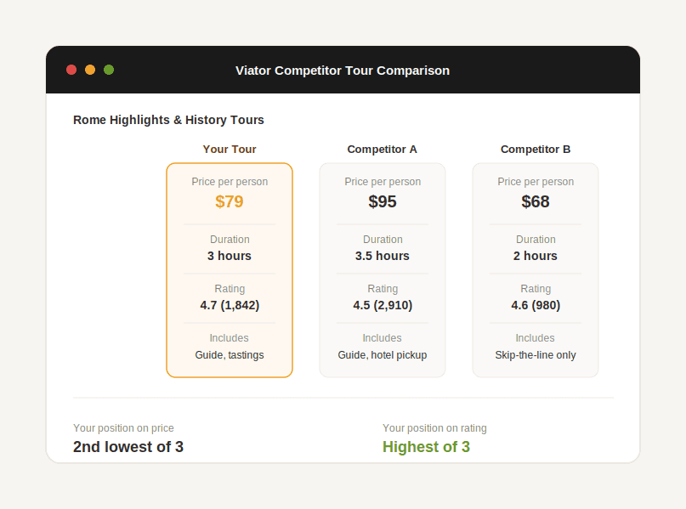Viewport: 686px width, 509px height.
Task: Click the Your position on price label
Action: pyautogui.click(x=123, y=428)
